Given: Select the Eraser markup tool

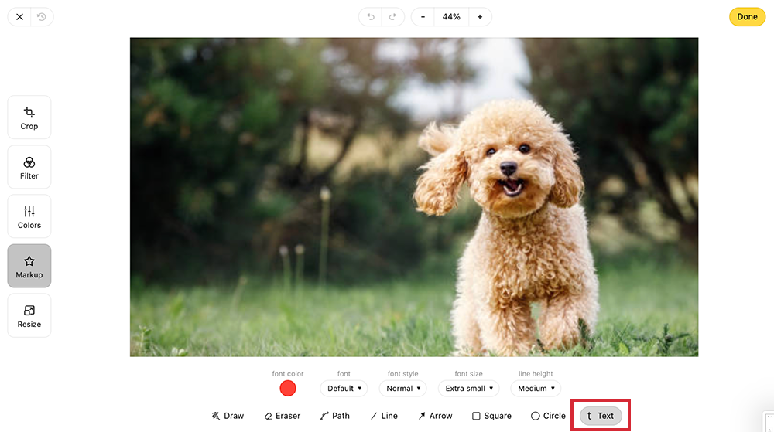Looking at the screenshot, I should [x=282, y=416].
